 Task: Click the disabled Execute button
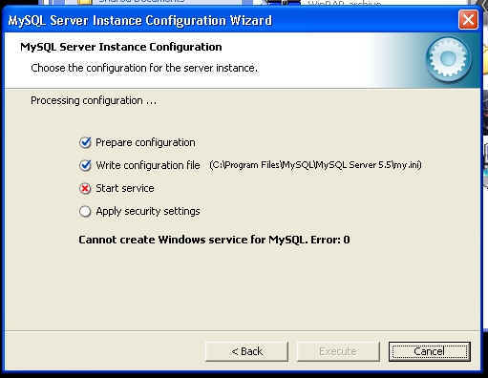[338, 351]
